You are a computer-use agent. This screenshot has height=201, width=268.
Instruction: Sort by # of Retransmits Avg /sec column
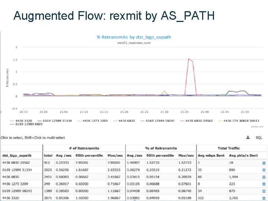tap(64, 156)
